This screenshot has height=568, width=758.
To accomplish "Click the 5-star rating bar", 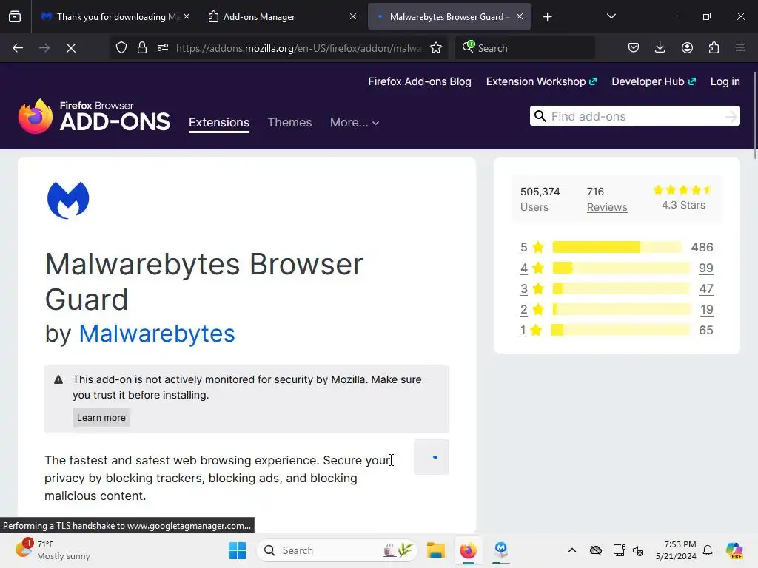I will (617, 247).
